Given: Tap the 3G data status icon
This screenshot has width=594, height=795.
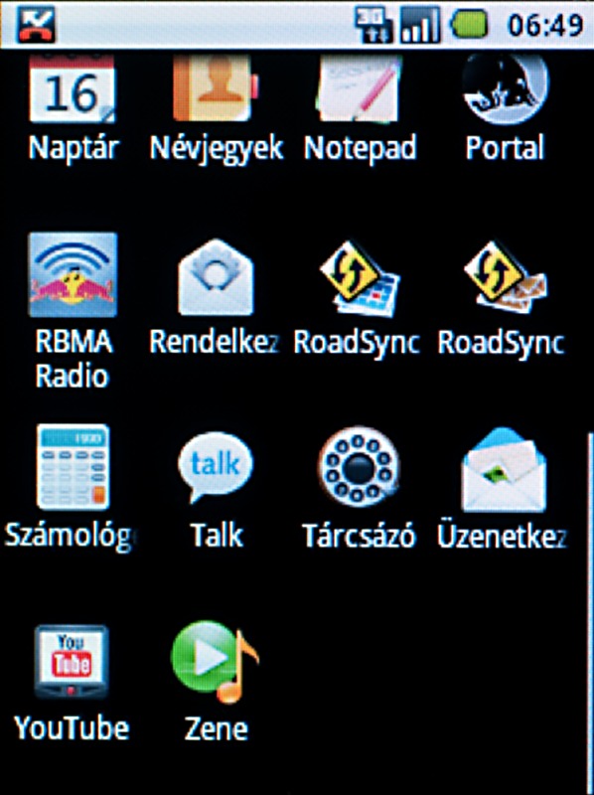Looking at the screenshot, I should (x=374, y=24).
